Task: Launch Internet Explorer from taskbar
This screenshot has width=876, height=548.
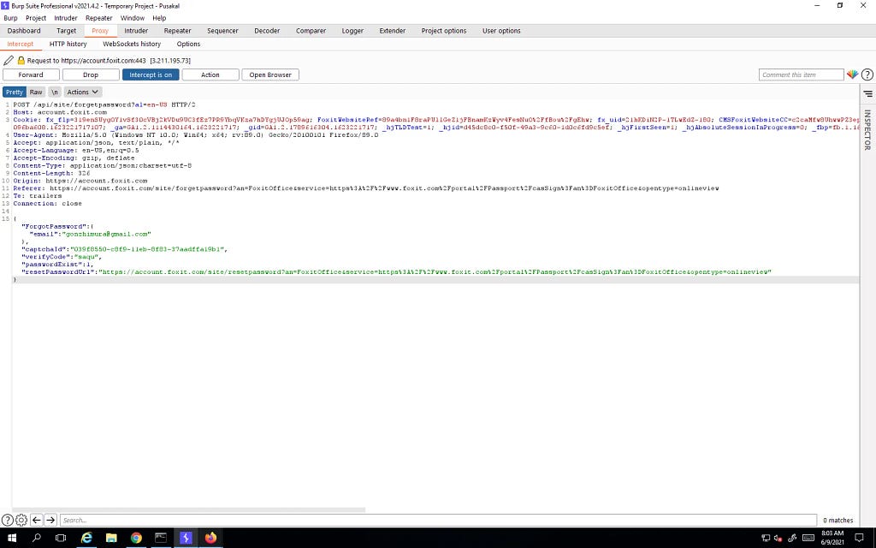Action: pos(86,538)
